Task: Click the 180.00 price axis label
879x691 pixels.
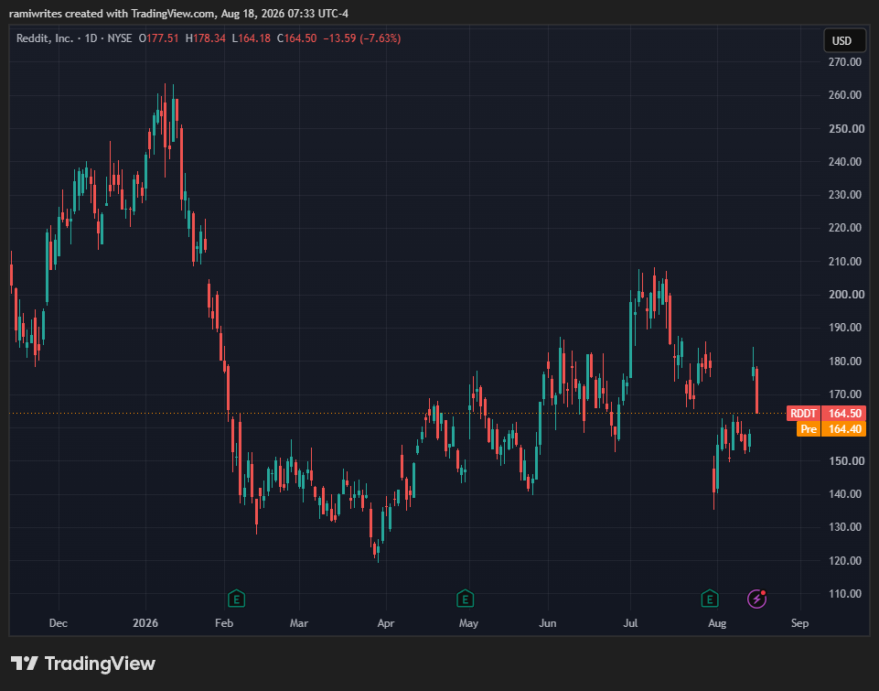Action: click(x=845, y=362)
